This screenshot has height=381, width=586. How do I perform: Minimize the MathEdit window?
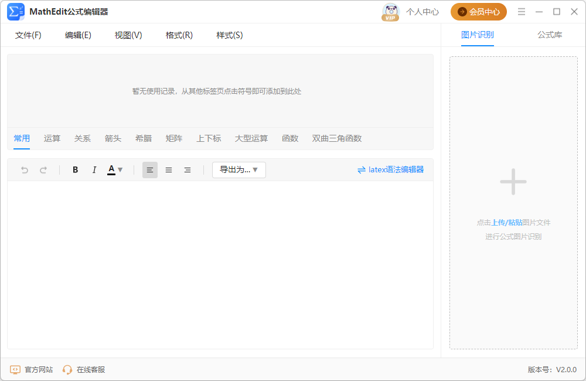[x=539, y=12]
